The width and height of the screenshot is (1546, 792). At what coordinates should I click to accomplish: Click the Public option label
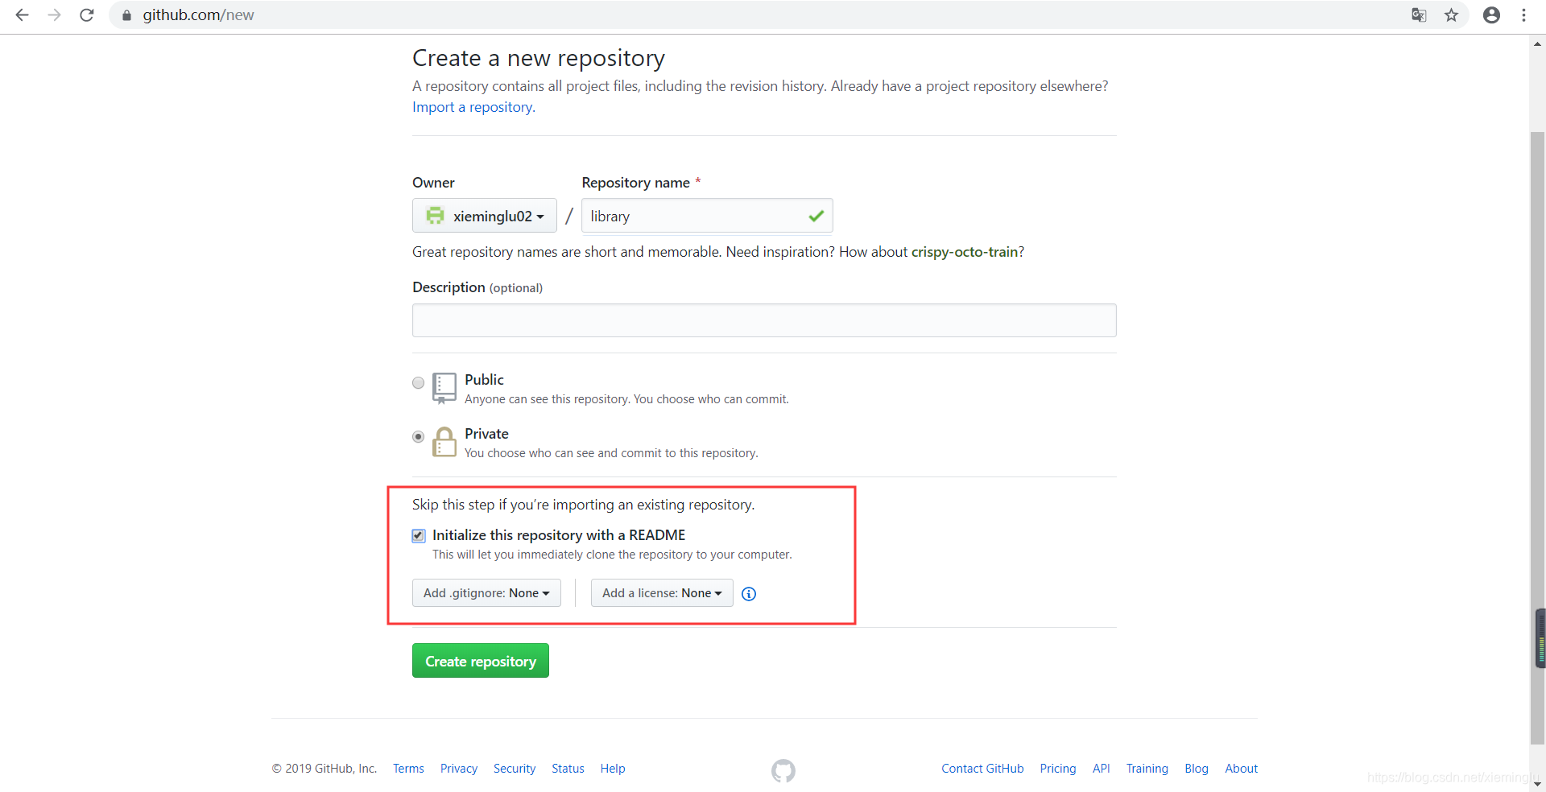tap(484, 380)
